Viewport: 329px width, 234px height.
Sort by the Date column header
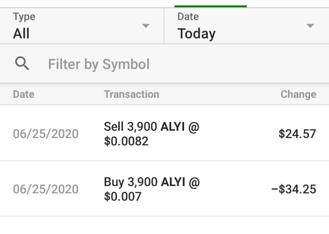tap(24, 94)
